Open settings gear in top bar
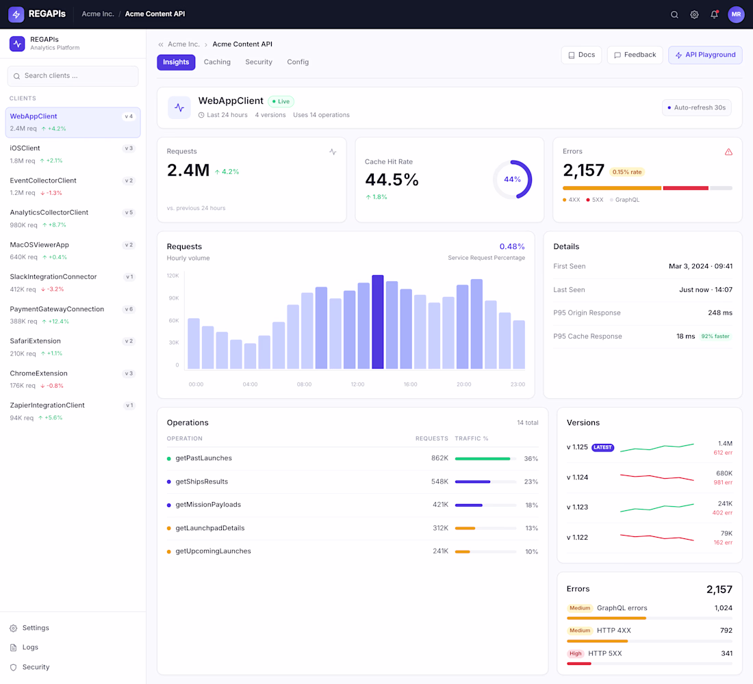 [x=694, y=14]
